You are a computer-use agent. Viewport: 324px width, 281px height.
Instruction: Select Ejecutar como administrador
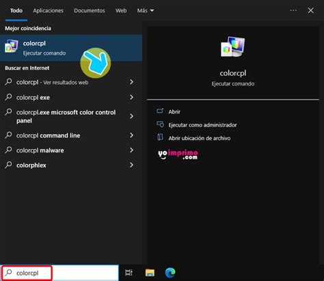(x=202, y=124)
